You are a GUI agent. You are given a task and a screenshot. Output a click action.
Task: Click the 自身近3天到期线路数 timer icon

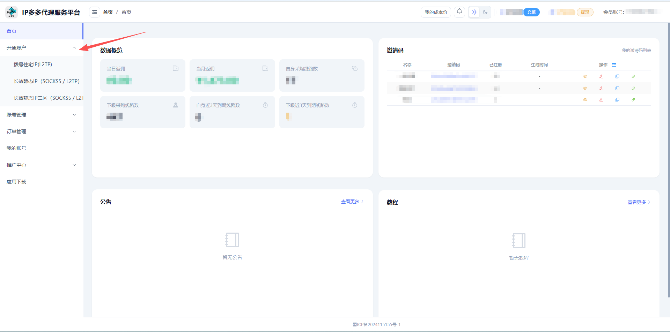[x=265, y=105]
